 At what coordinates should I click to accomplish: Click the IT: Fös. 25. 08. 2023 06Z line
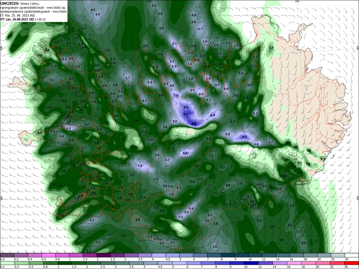pos(18,15)
